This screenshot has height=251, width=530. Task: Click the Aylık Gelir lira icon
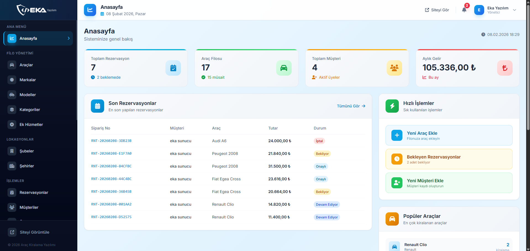(505, 68)
